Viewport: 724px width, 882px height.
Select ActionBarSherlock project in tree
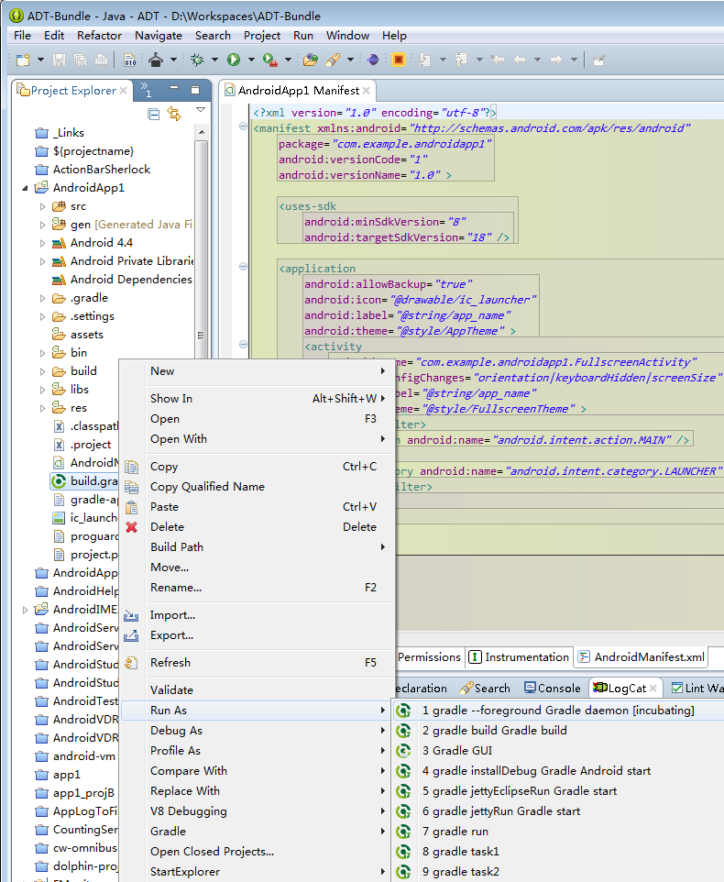click(x=101, y=170)
